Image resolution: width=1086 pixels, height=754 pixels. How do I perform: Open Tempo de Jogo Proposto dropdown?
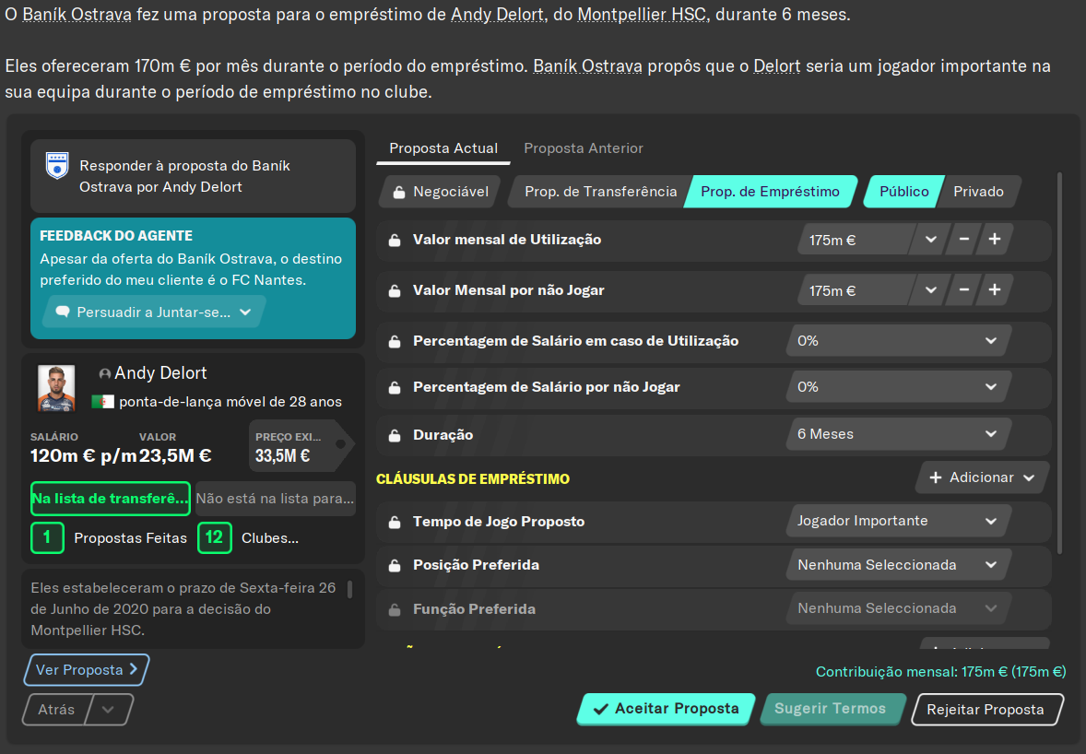coord(898,521)
